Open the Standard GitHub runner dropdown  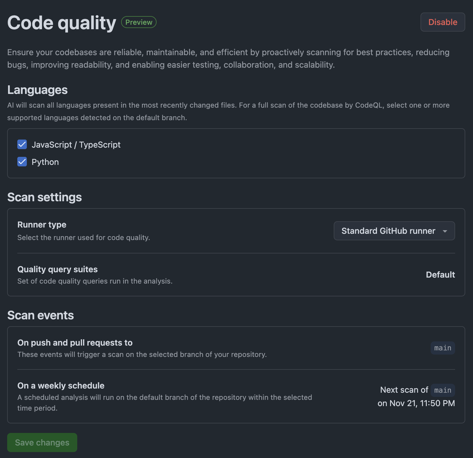click(x=394, y=231)
